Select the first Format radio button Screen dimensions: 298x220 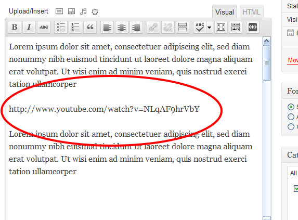click(x=291, y=107)
